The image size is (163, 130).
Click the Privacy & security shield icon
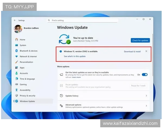click(x=17, y=96)
